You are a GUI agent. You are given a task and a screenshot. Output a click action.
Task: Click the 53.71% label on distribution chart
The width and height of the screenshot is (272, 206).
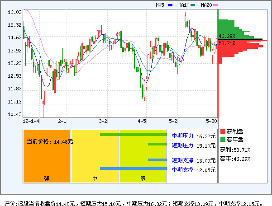point(227,43)
